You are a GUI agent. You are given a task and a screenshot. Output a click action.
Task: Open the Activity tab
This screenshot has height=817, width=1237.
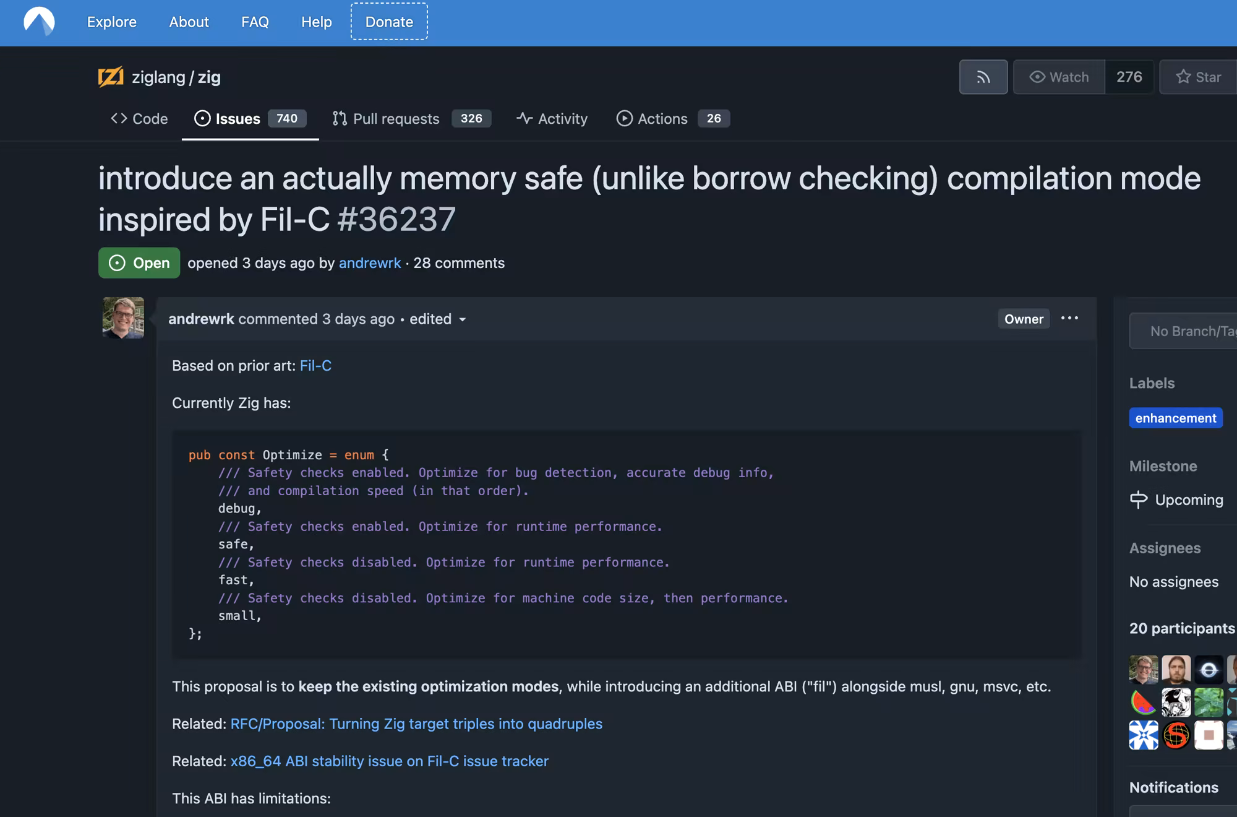click(x=552, y=118)
